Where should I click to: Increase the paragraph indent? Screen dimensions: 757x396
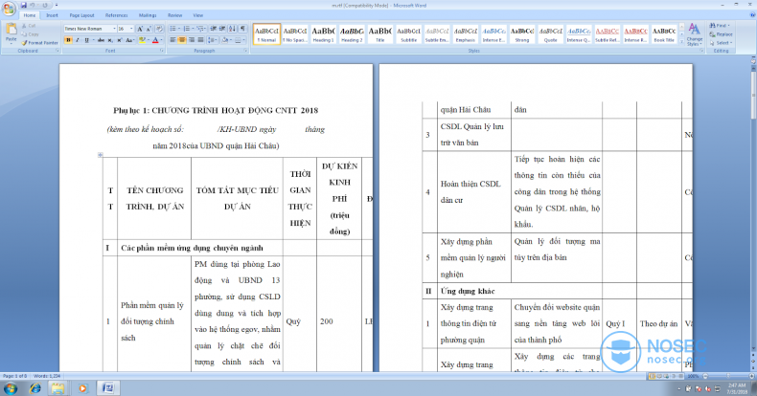click(x=222, y=29)
